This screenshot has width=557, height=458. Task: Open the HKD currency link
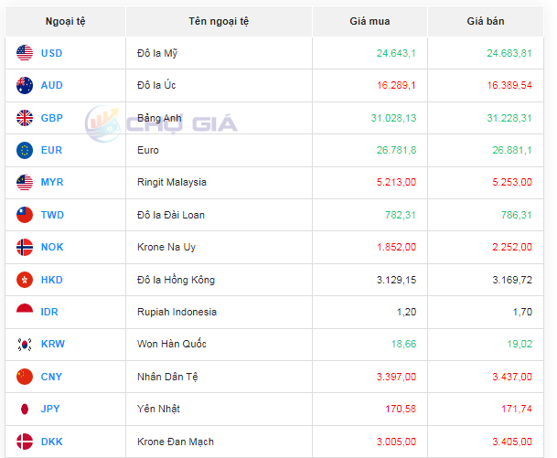coord(51,280)
